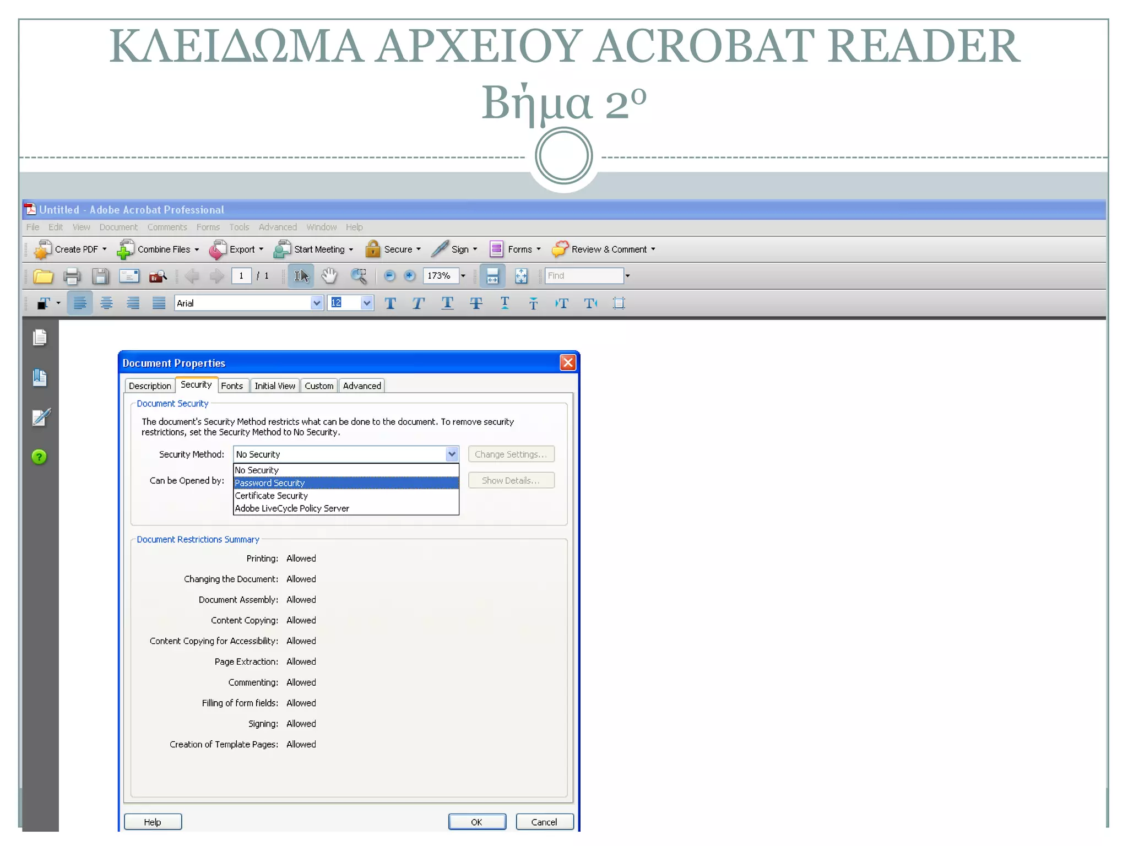Open the Pages navigation panel icon
This screenshot has width=1128, height=846.
coord(40,337)
